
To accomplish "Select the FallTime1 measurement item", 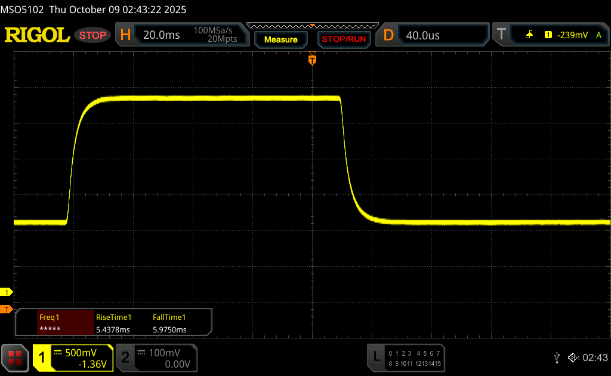I will pos(169,323).
